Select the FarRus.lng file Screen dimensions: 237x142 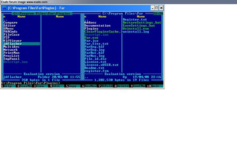[x=95, y=56]
